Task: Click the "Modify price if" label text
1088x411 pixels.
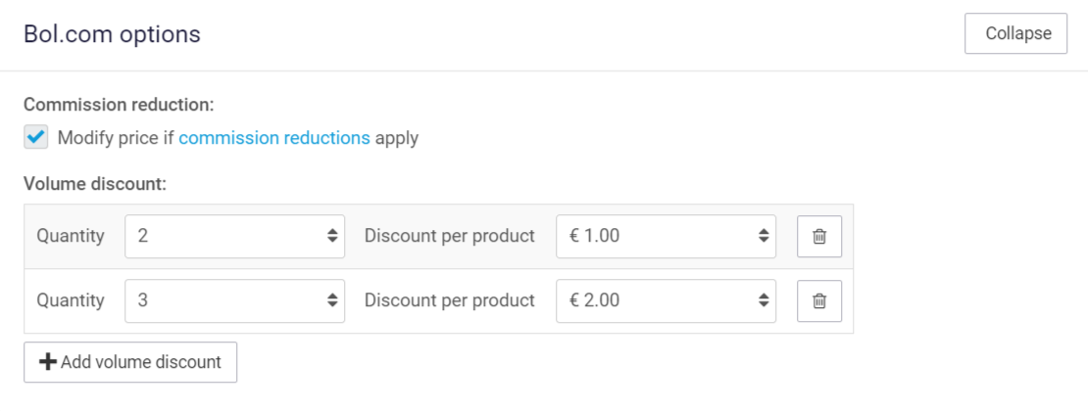Action: click(x=115, y=138)
